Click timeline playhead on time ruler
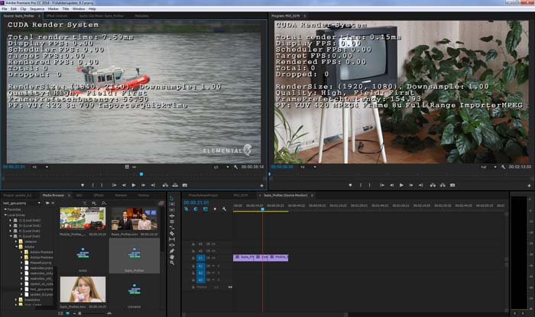 [x=262, y=209]
